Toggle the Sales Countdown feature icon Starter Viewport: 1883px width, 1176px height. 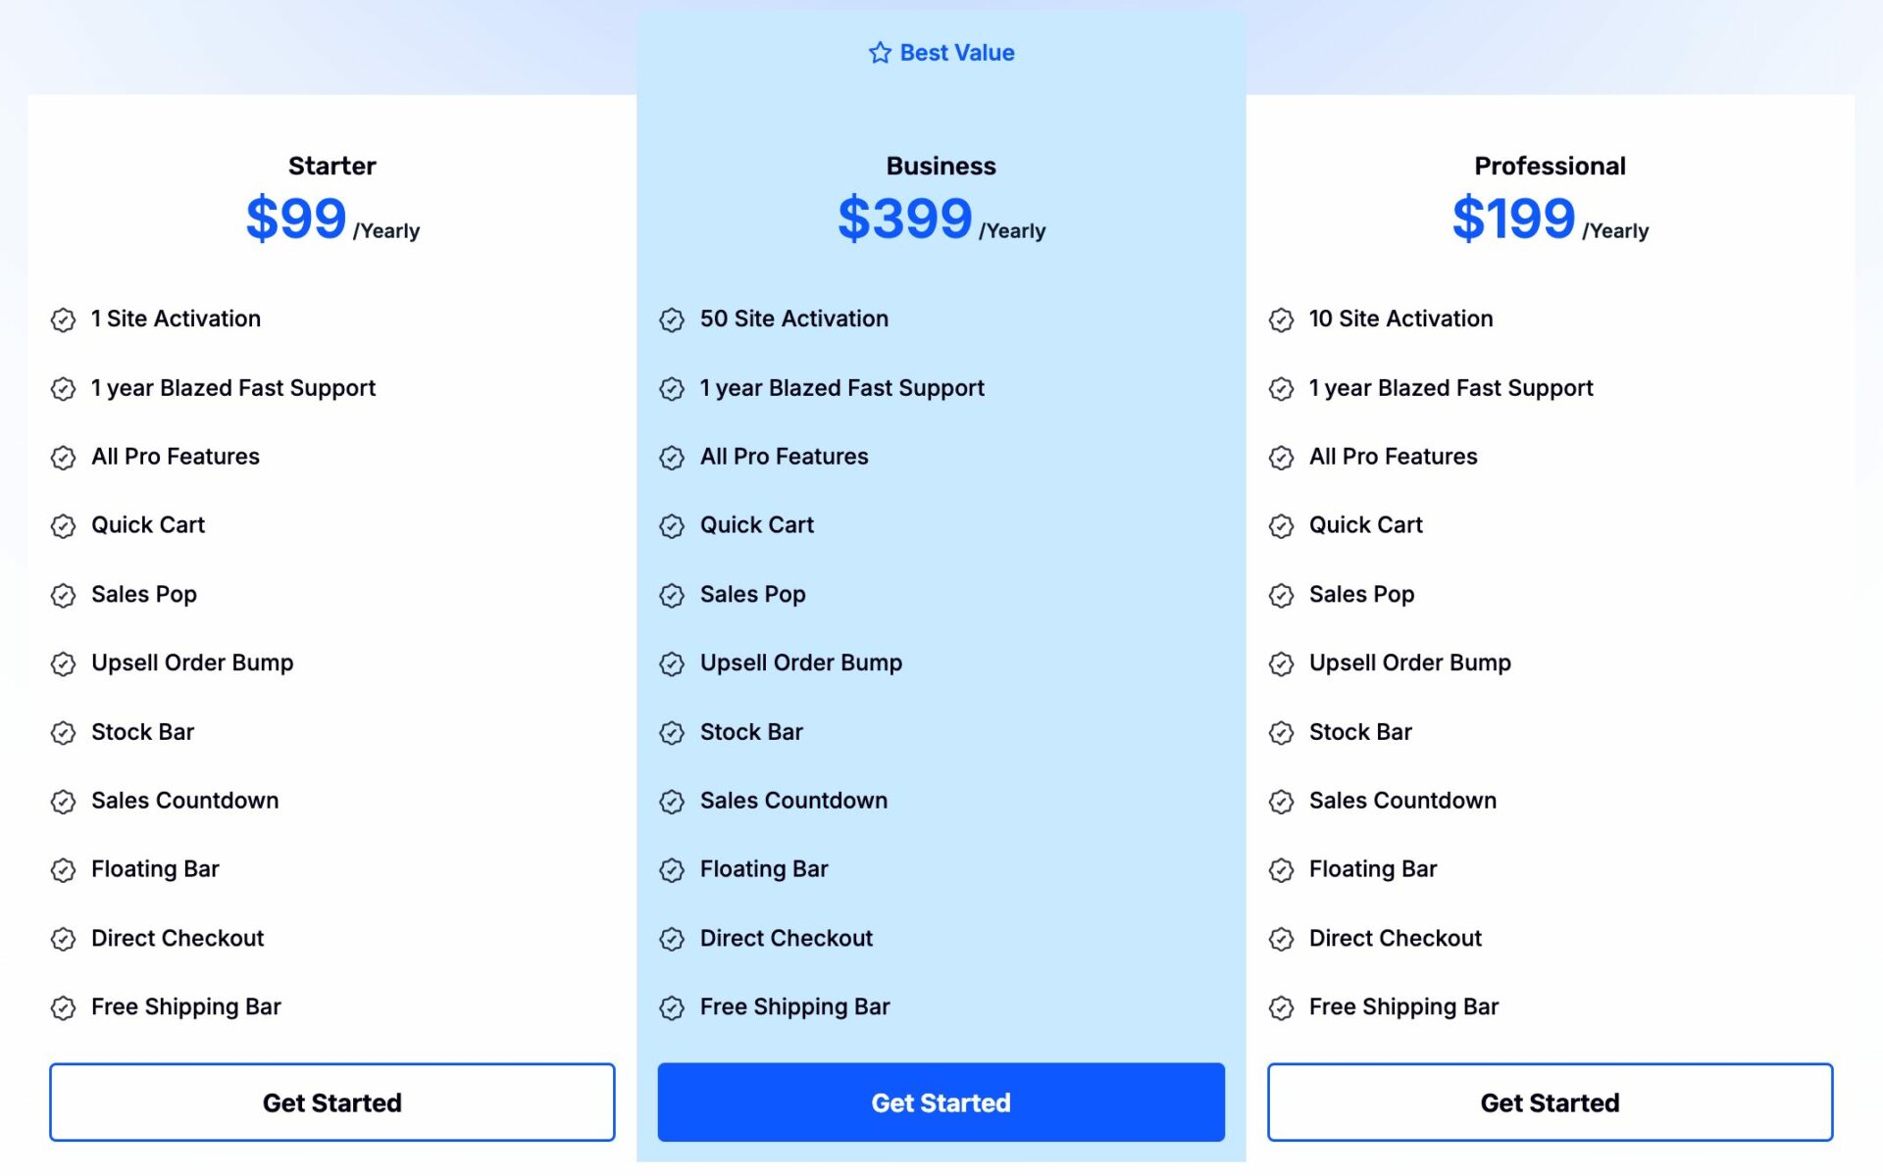[x=64, y=801]
